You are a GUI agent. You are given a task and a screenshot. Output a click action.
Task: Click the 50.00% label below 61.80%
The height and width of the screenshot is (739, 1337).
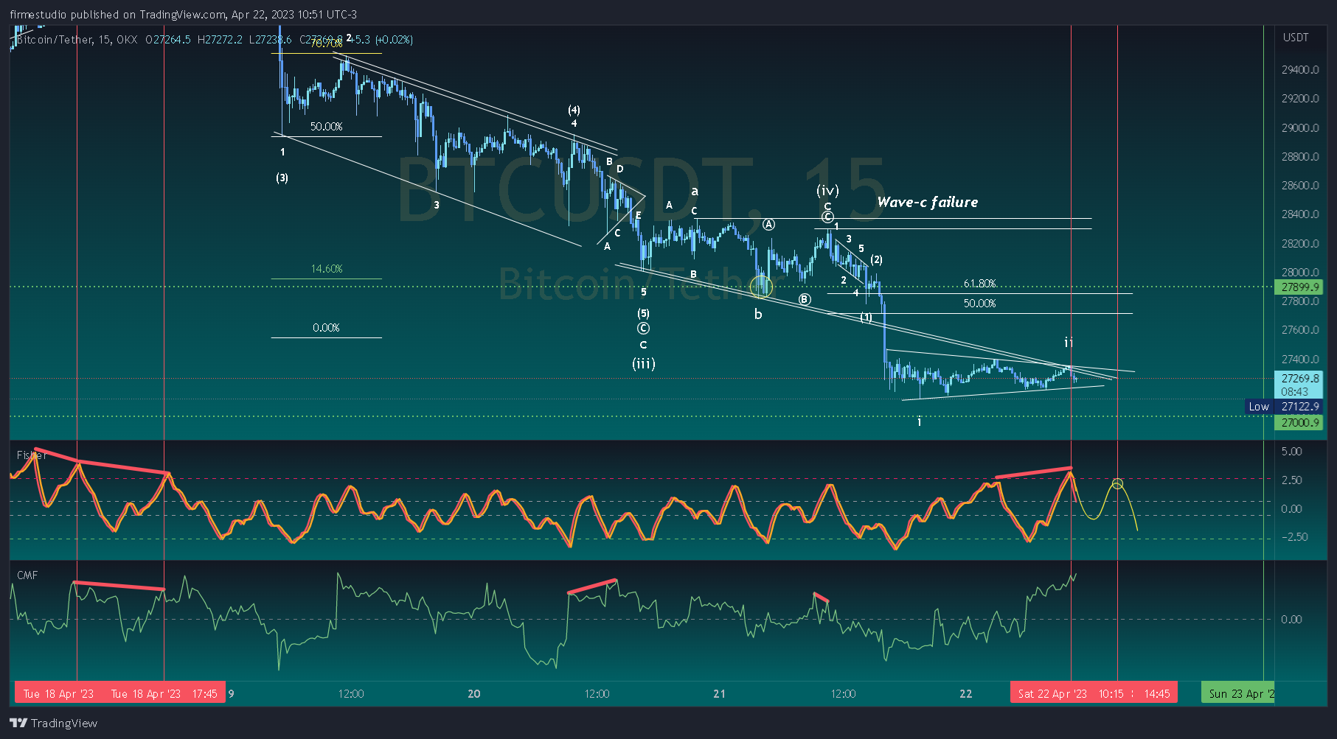(979, 304)
